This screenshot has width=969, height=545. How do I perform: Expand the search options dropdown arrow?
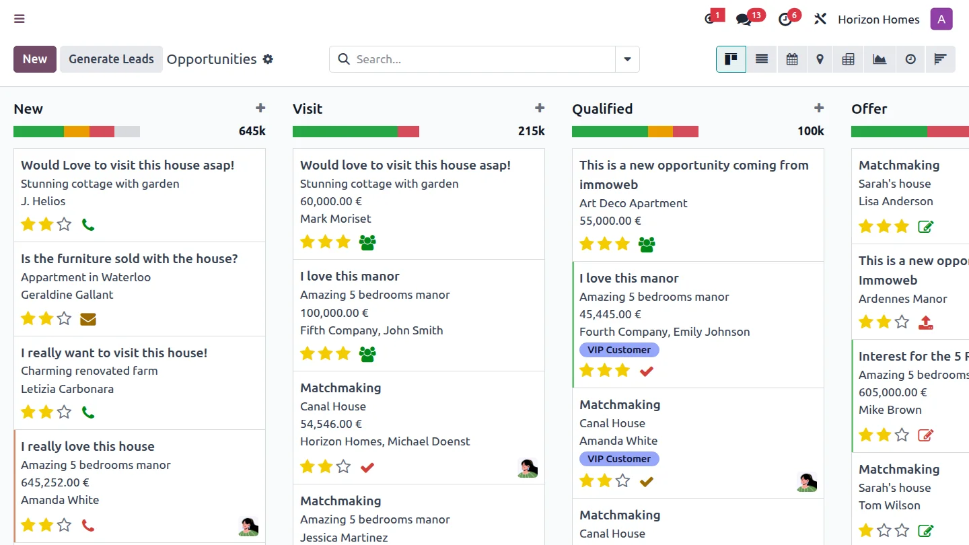tap(627, 59)
